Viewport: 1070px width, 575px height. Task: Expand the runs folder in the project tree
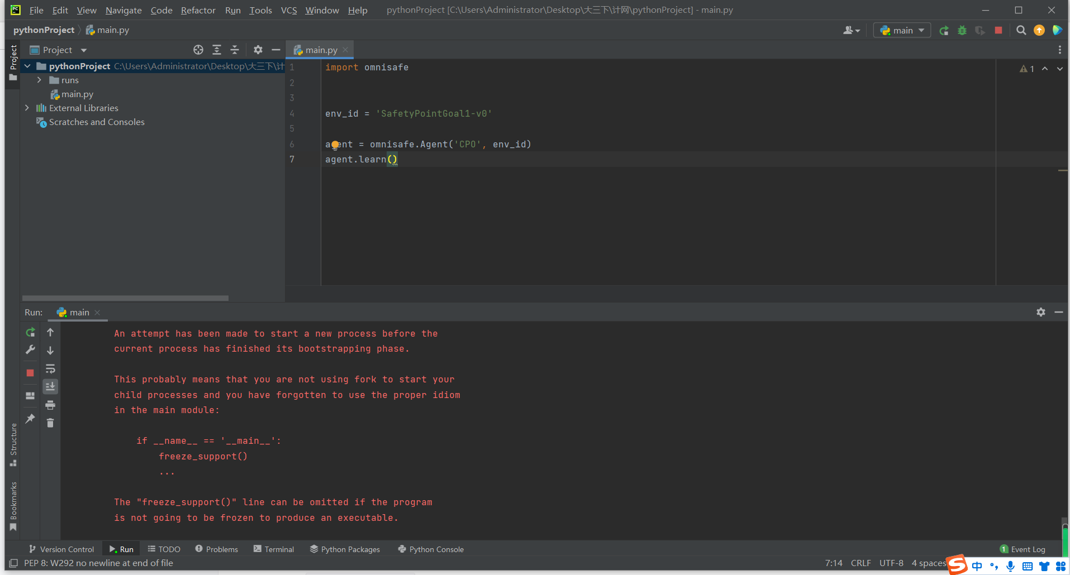coord(39,80)
